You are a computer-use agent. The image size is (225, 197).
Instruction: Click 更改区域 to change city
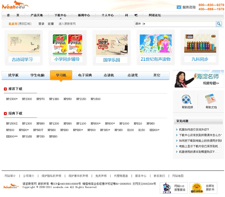pyautogui.click(x=25, y=24)
